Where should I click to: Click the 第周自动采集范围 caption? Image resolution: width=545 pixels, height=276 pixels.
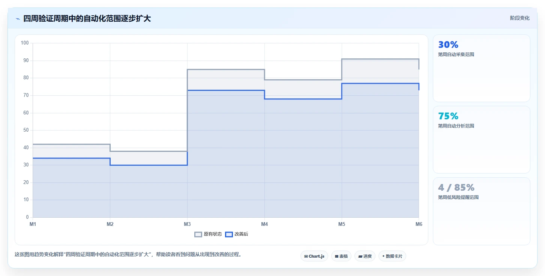pyautogui.click(x=456, y=55)
